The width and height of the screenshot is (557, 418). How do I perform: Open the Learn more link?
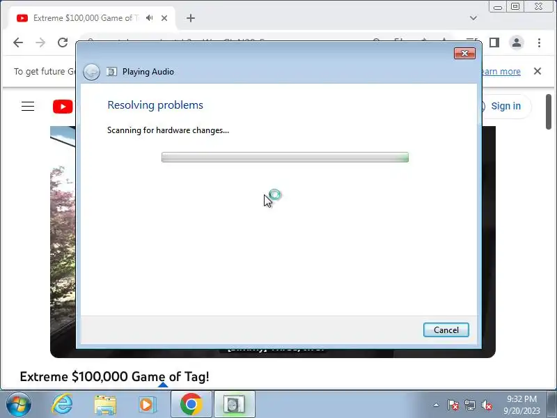click(x=500, y=72)
